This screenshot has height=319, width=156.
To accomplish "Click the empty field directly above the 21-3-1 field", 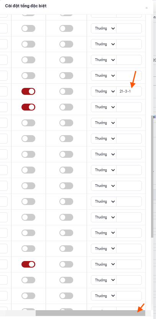I will click(129, 76).
